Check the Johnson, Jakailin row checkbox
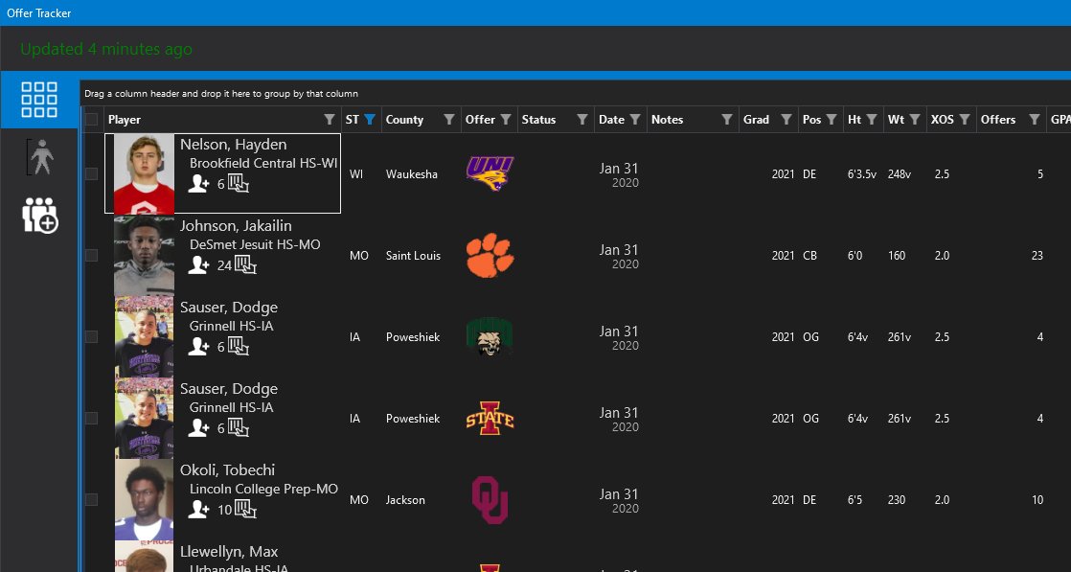Screen dimensions: 1071x572 (x=92, y=256)
